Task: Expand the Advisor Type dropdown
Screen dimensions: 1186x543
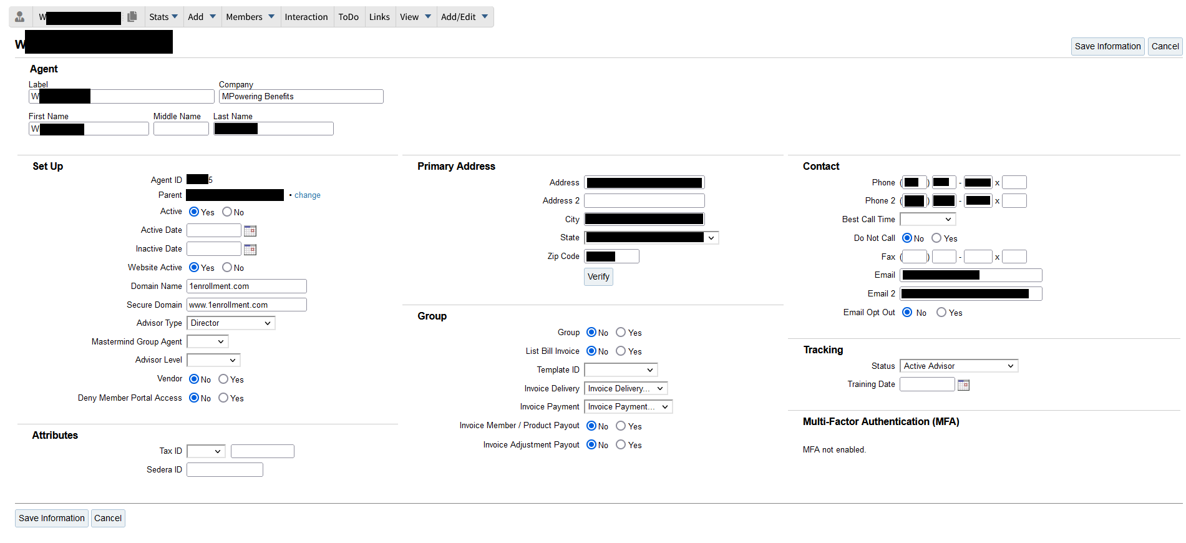Action: pos(231,323)
